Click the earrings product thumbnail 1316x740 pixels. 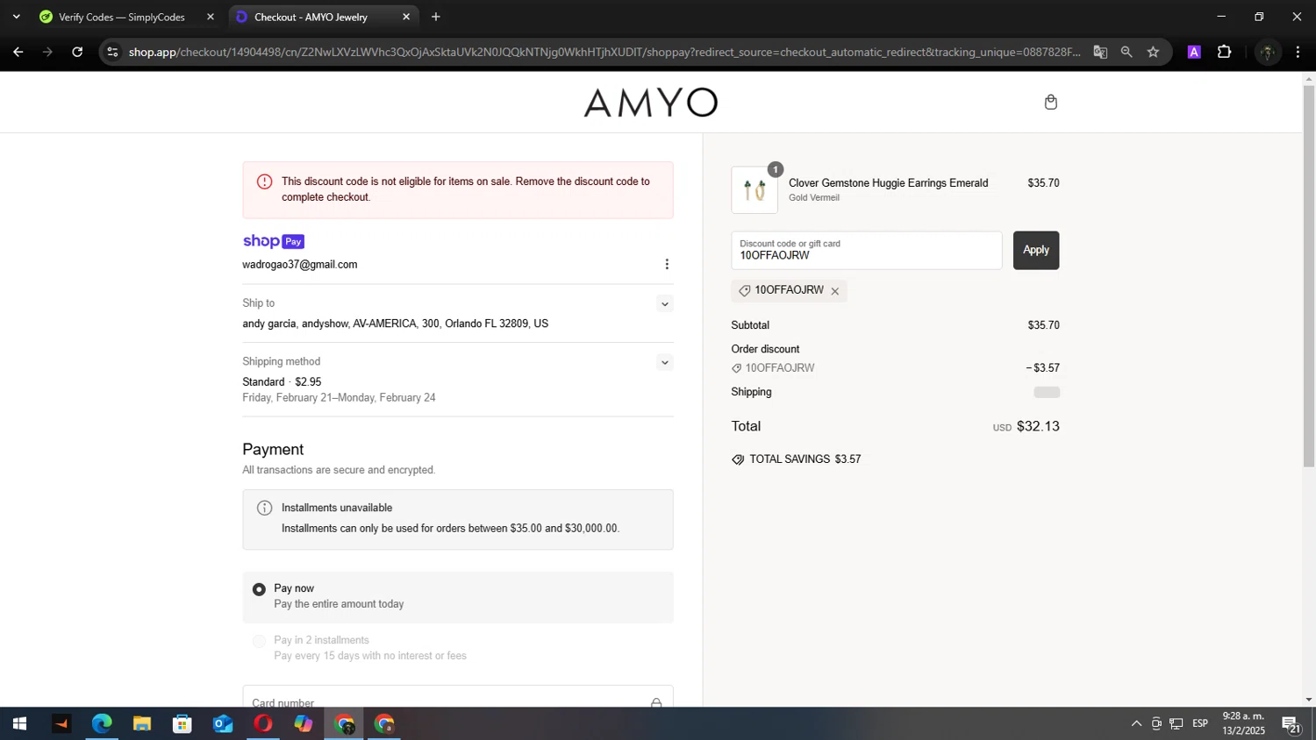755,189
